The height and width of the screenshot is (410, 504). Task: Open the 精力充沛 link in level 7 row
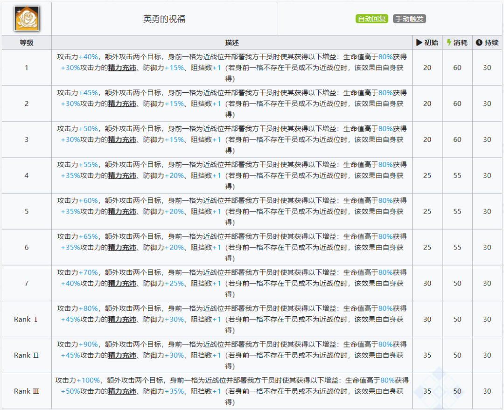(x=122, y=283)
